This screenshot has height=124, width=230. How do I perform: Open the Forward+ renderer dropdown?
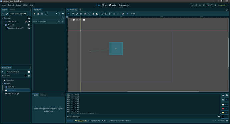(223, 5)
